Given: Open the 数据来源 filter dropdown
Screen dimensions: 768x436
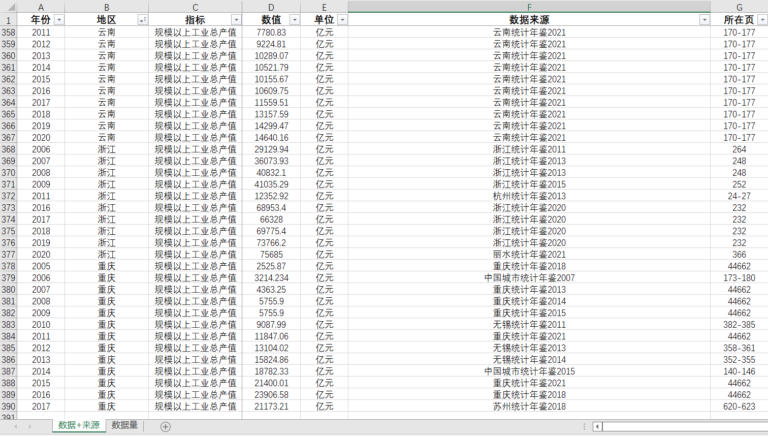Looking at the screenshot, I should click(705, 20).
